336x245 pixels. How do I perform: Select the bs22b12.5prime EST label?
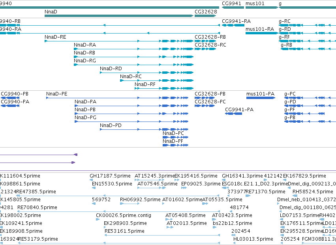point(233,223)
